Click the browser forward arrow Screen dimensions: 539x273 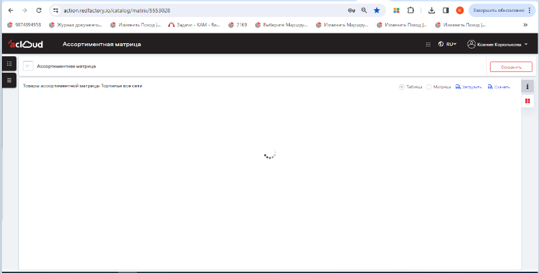[24, 10]
